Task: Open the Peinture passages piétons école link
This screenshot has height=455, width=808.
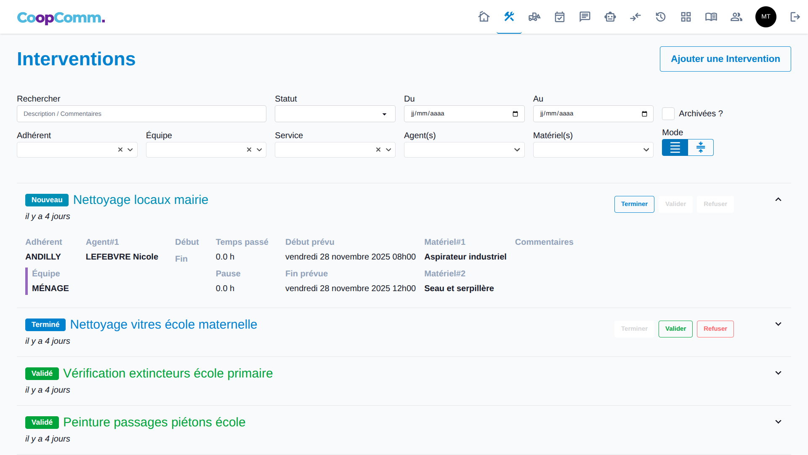Action: (154, 422)
